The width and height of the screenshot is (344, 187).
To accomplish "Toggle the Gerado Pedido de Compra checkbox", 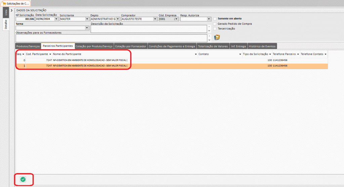I will (215, 24).
